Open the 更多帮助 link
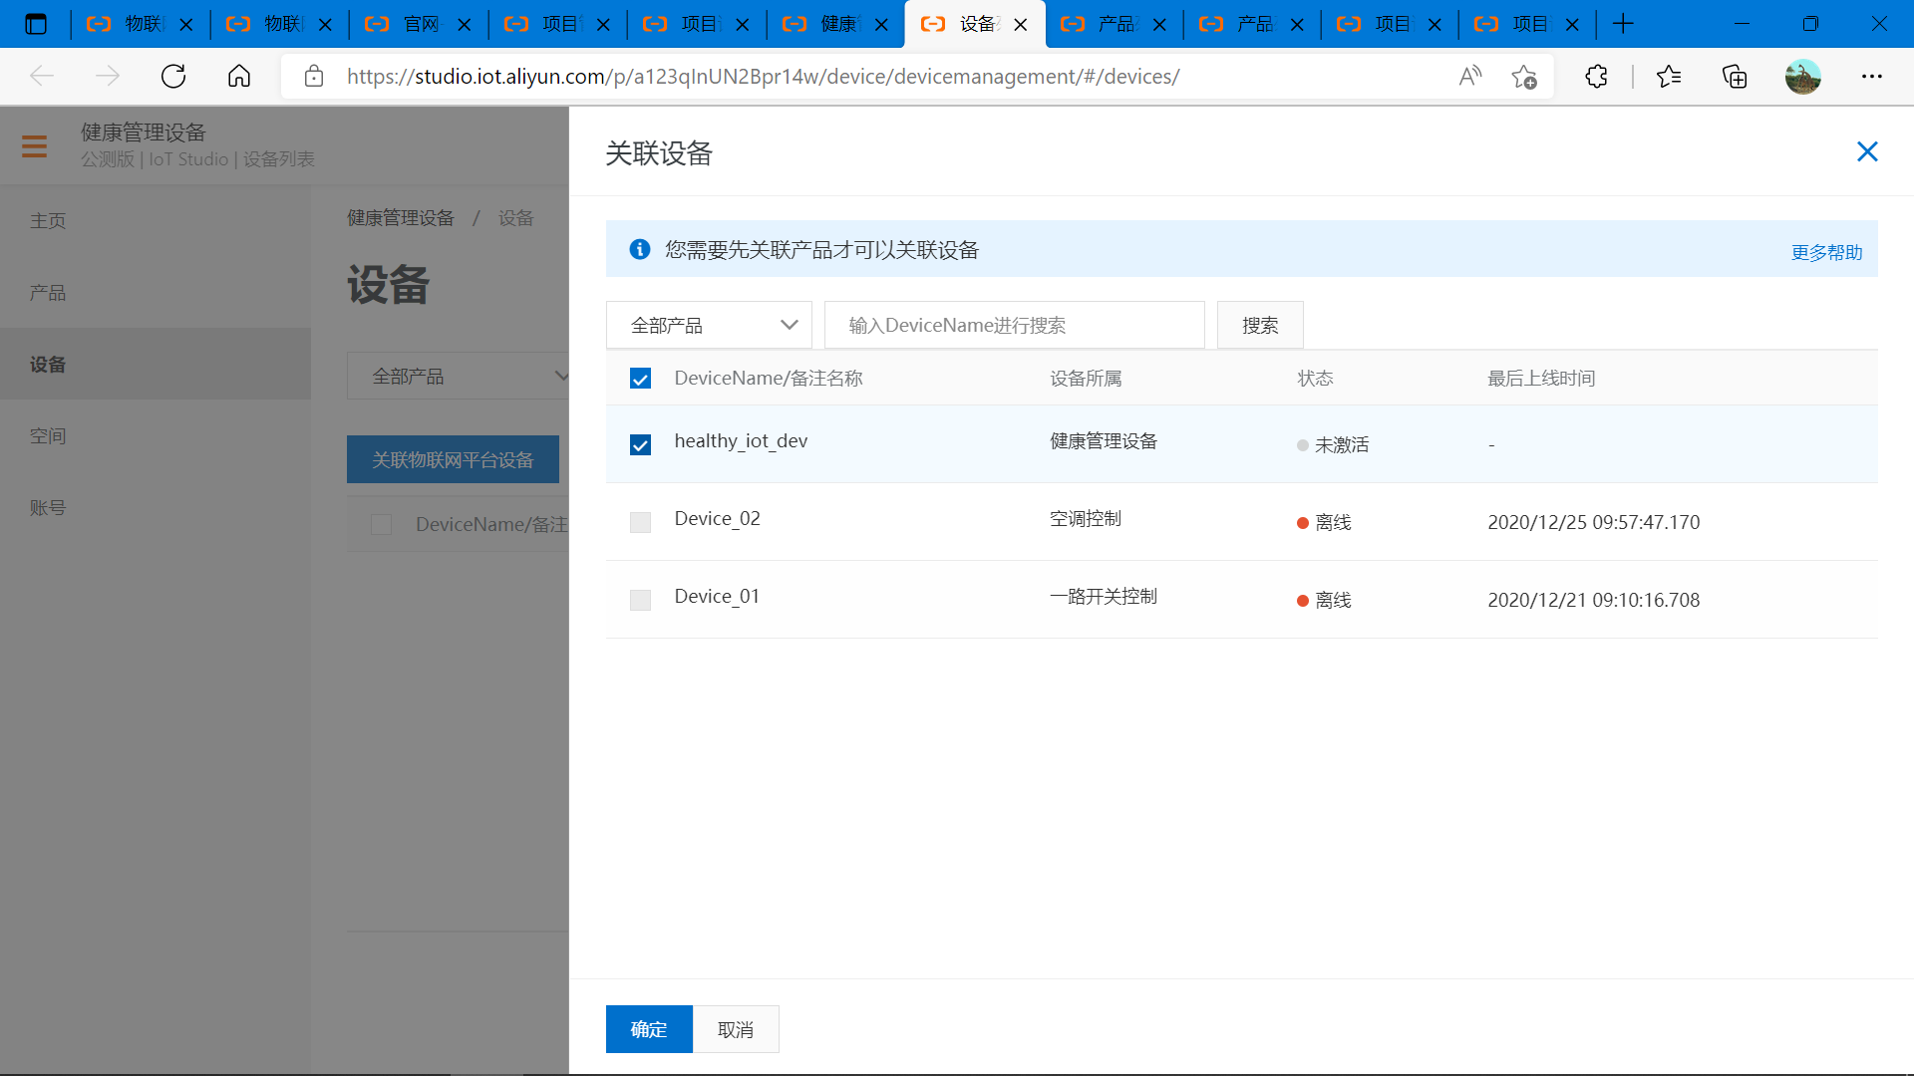 tap(1826, 252)
